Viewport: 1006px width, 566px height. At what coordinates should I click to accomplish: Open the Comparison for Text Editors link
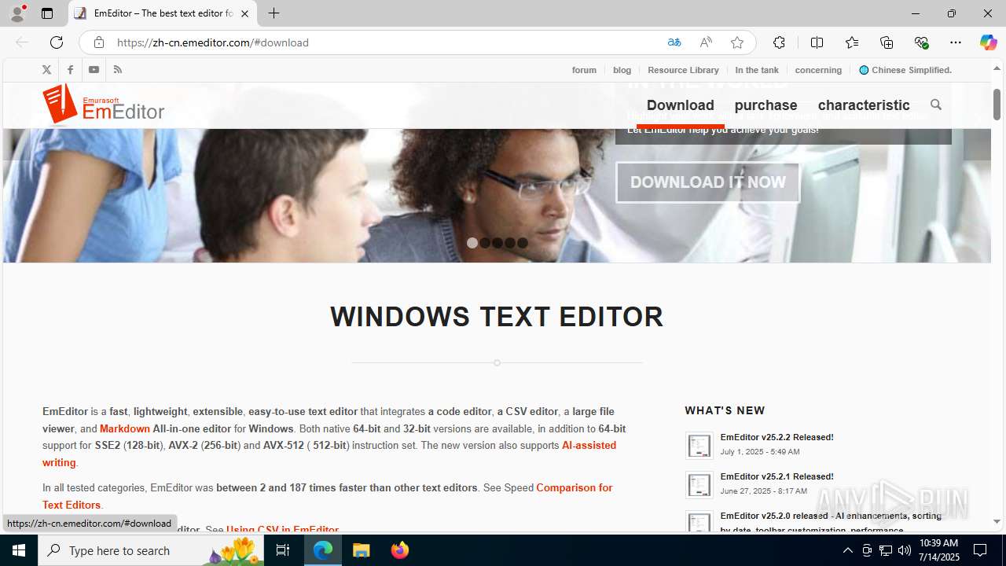(x=574, y=487)
